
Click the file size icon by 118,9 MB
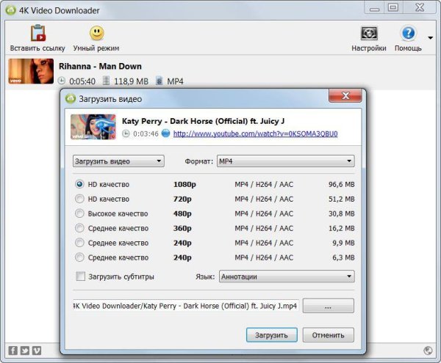(x=106, y=81)
